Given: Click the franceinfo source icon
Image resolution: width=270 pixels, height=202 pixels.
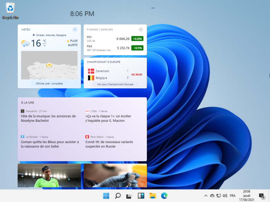Looking at the screenshot, I should [x=22, y=111].
